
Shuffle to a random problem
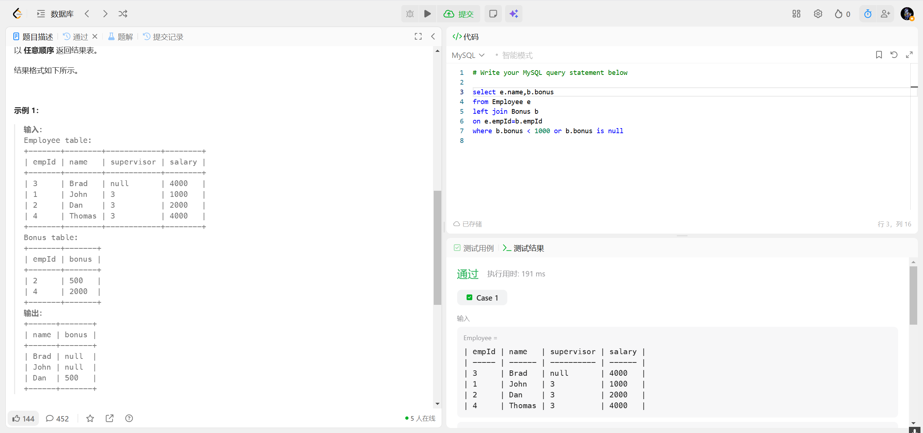[123, 14]
